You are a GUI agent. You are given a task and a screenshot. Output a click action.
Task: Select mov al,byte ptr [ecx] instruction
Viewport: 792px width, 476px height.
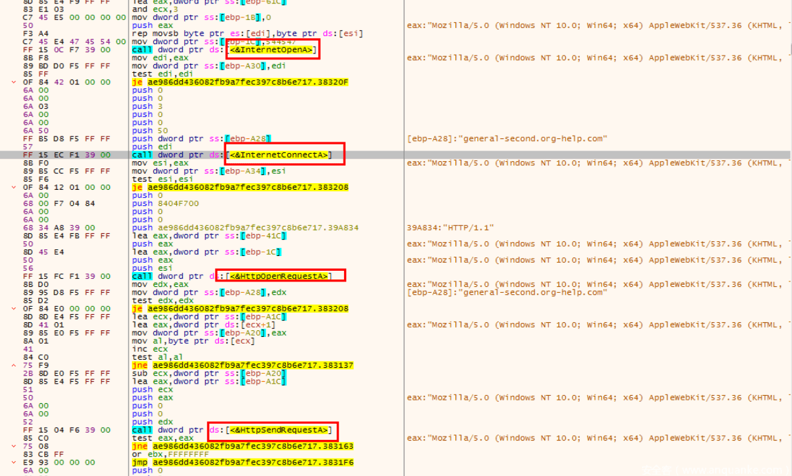tap(193, 341)
